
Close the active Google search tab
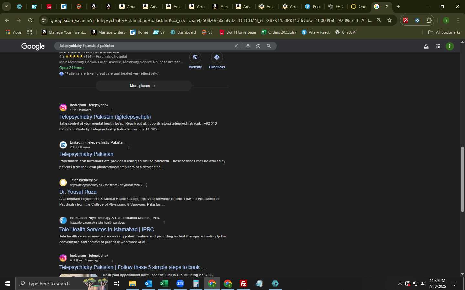click(x=387, y=6)
